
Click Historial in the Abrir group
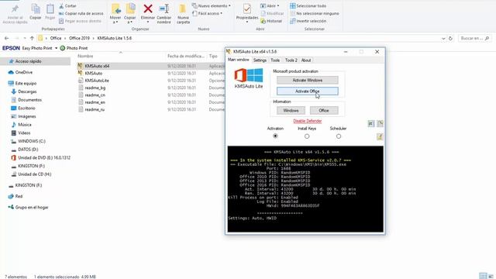271,21
